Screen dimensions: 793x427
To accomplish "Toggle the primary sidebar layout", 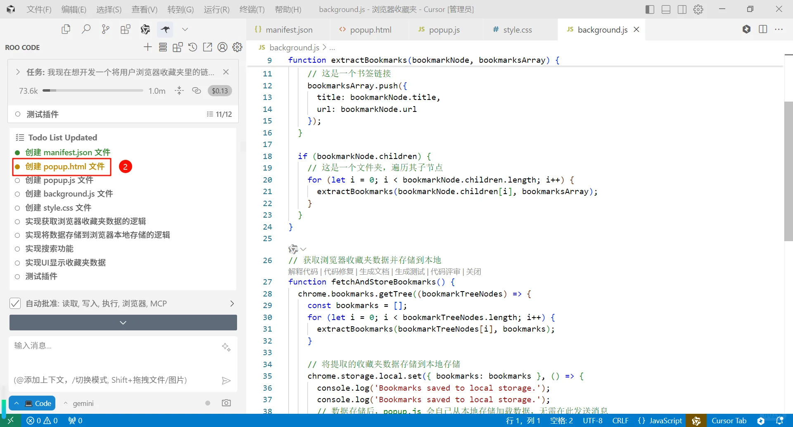I will click(x=650, y=9).
